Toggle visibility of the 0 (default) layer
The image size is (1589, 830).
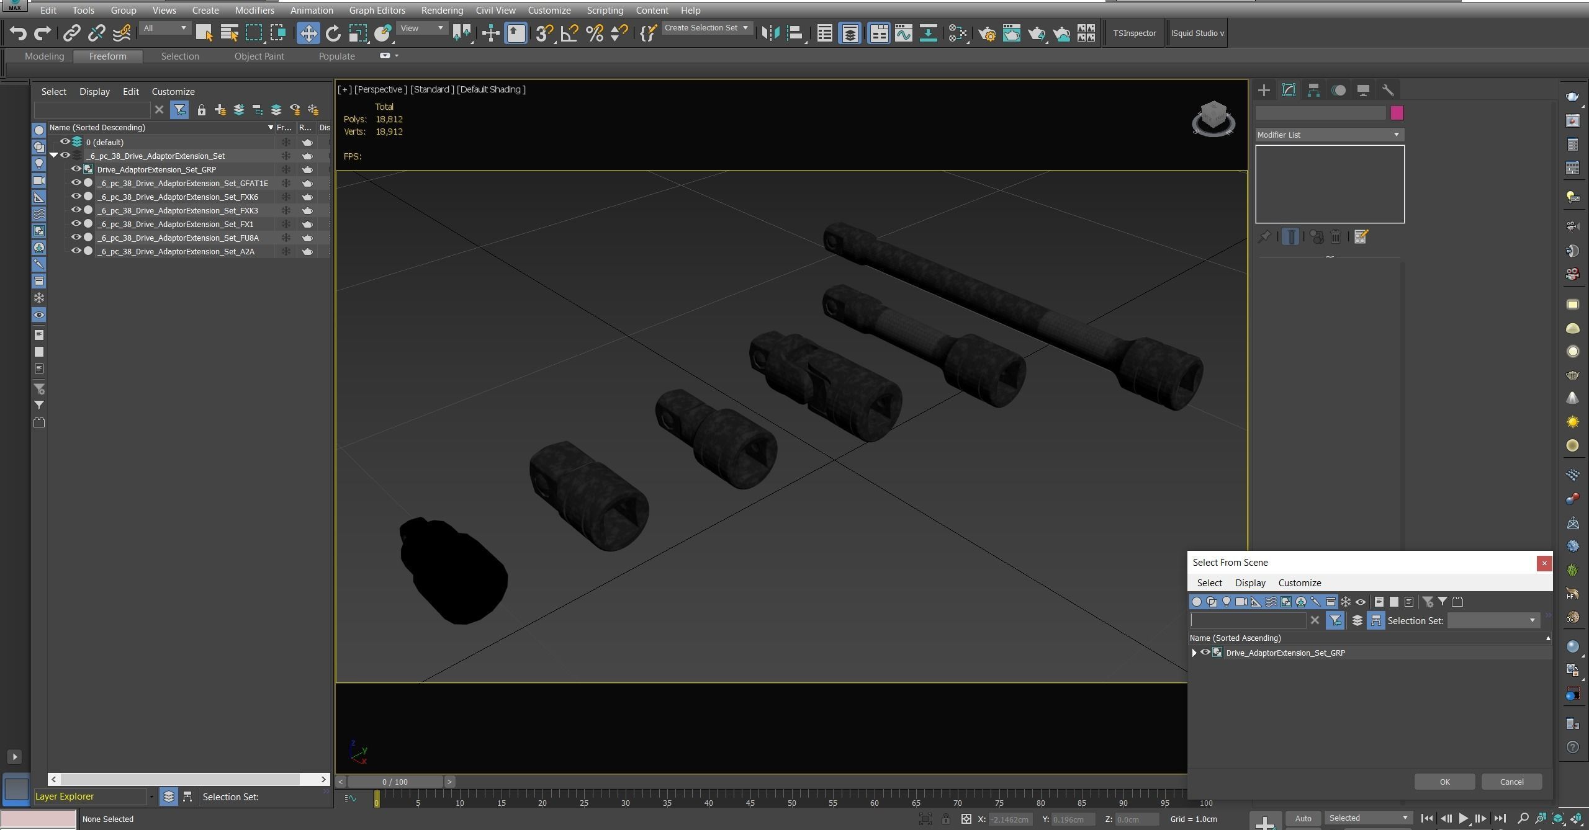(65, 142)
